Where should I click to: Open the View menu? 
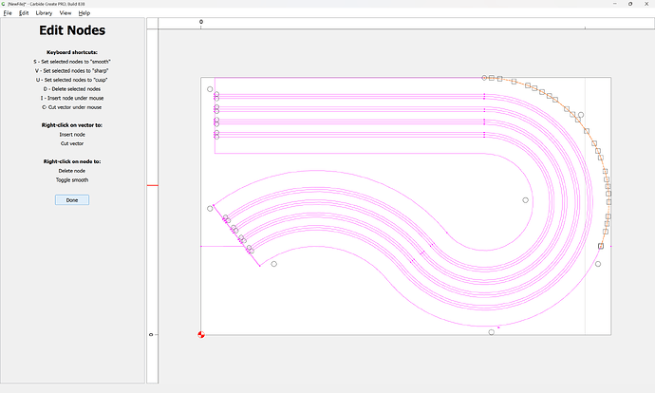pos(65,13)
